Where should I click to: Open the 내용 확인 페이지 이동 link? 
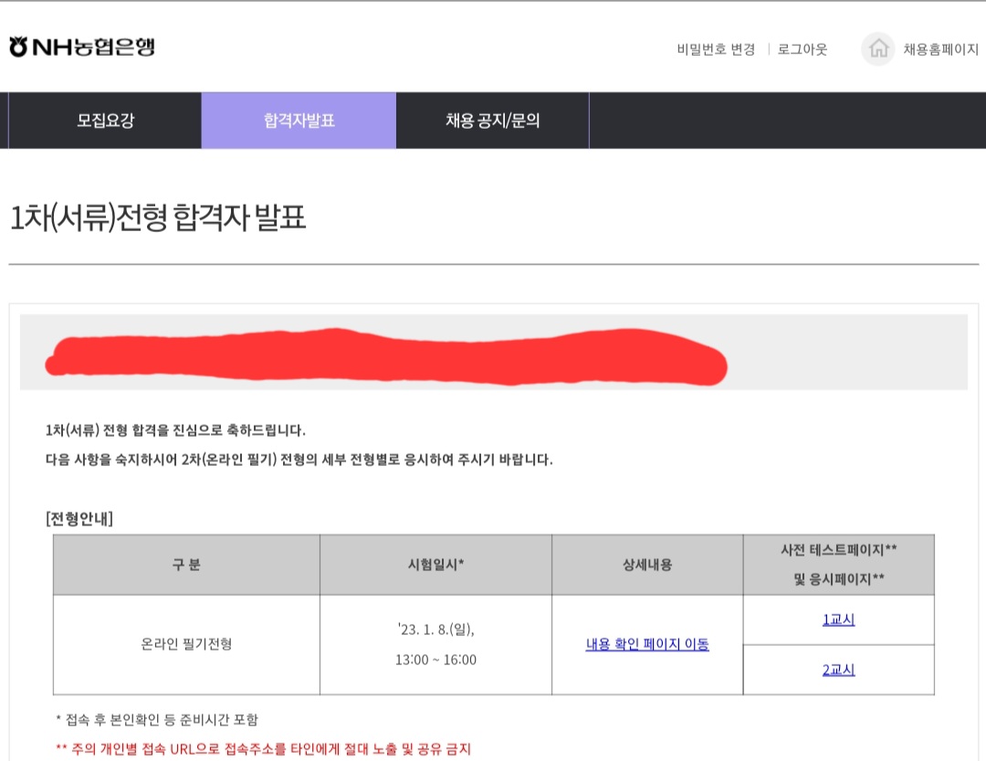click(645, 644)
